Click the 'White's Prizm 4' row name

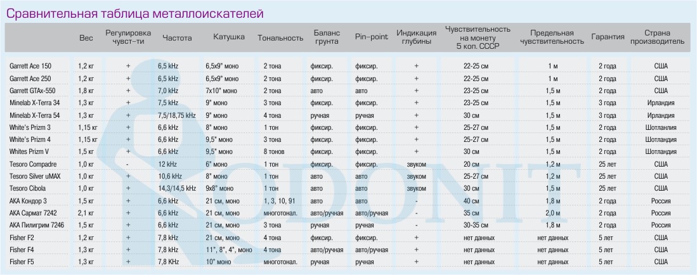point(30,139)
